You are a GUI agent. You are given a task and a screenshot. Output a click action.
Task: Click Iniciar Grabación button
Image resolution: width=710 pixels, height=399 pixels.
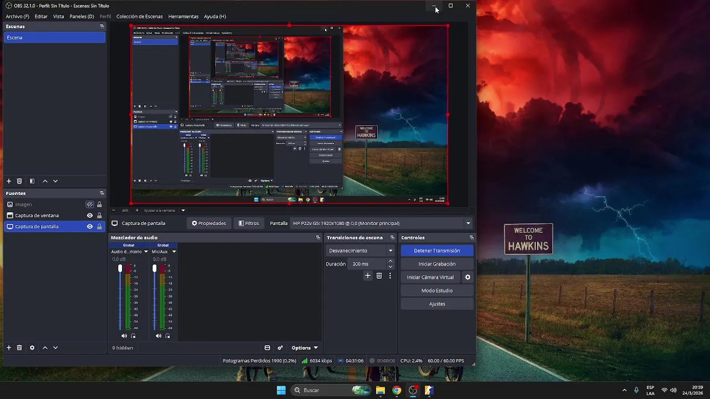click(437, 264)
